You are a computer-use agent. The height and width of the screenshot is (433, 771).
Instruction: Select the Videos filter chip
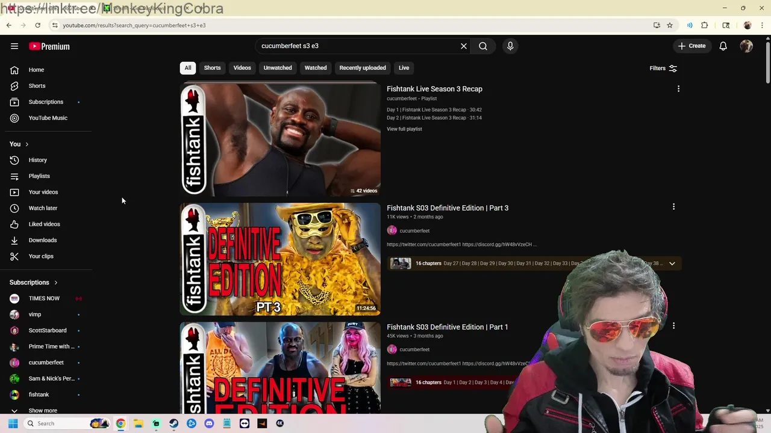click(x=242, y=68)
